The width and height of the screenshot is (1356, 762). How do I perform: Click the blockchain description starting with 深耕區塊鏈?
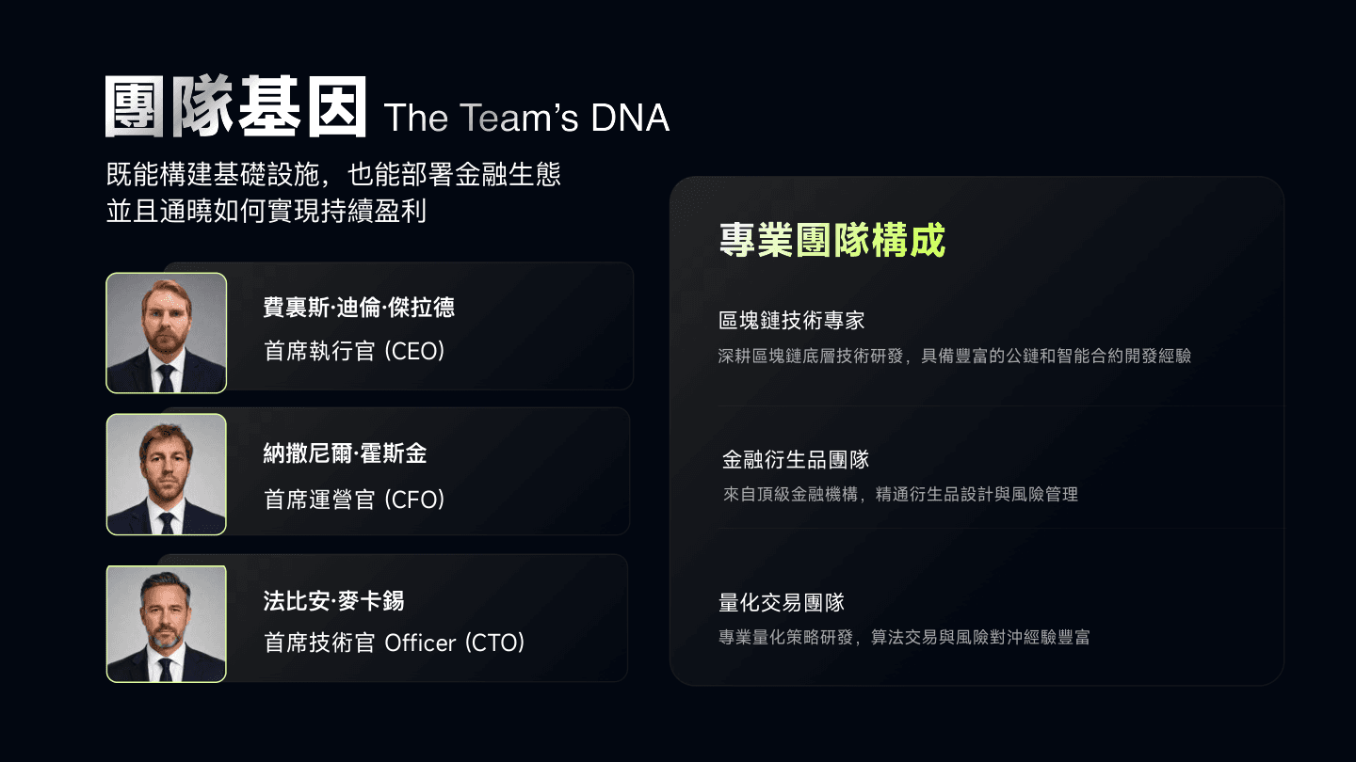click(x=955, y=357)
